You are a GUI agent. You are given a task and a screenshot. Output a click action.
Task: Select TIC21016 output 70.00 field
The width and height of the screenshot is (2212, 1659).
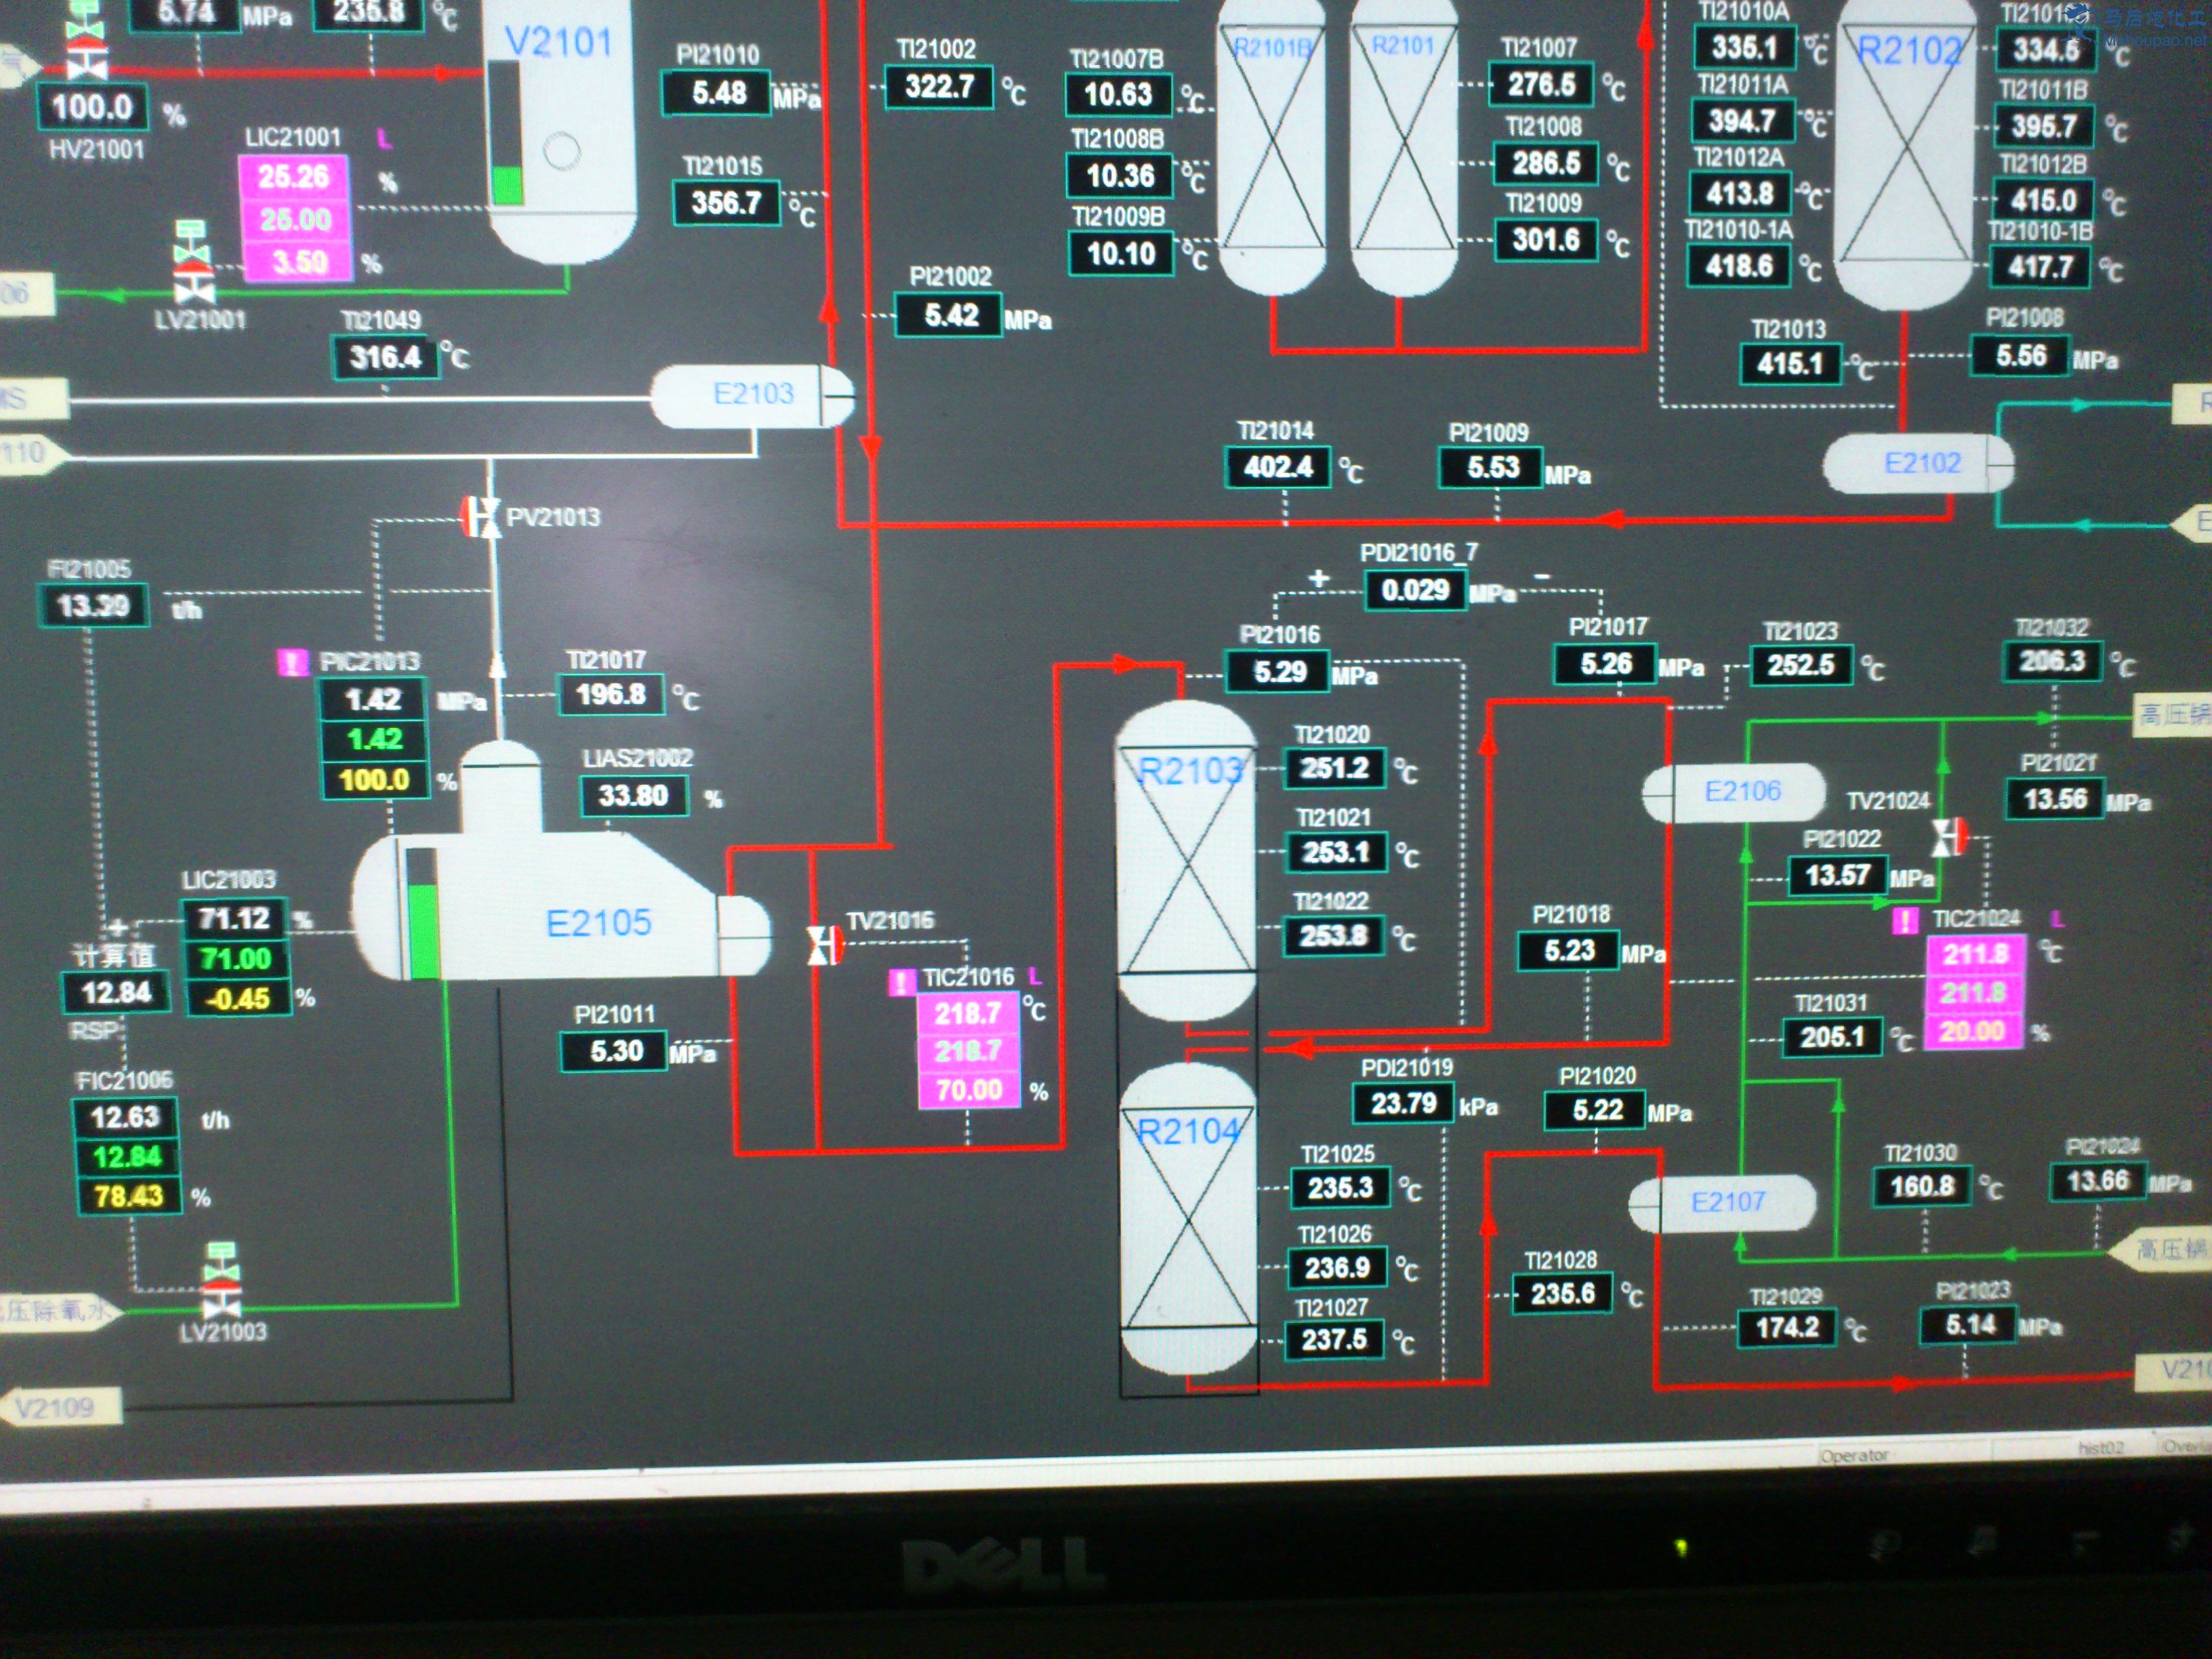click(969, 1089)
